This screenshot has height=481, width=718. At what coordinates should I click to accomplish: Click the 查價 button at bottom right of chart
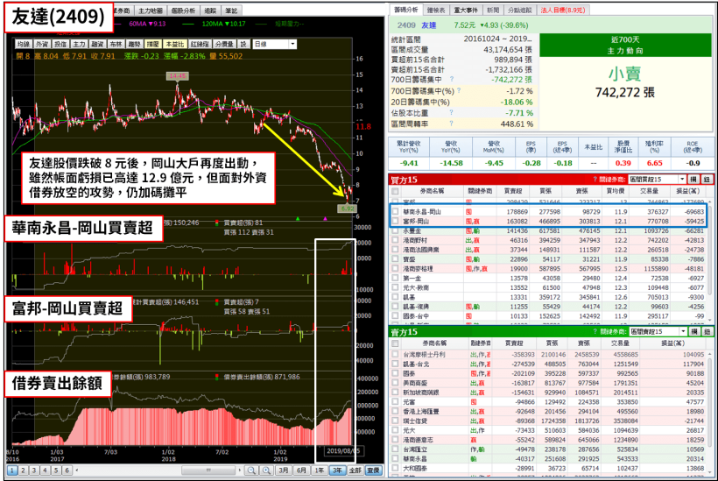(x=373, y=470)
